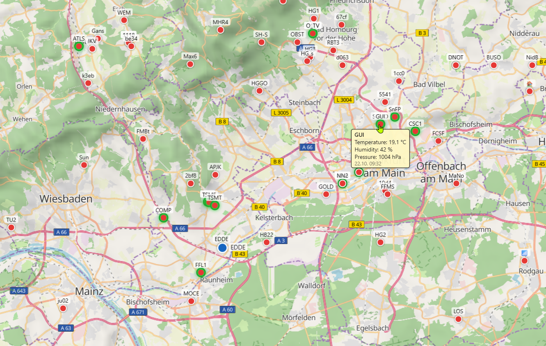Click the ju02 station marker

click(63, 308)
